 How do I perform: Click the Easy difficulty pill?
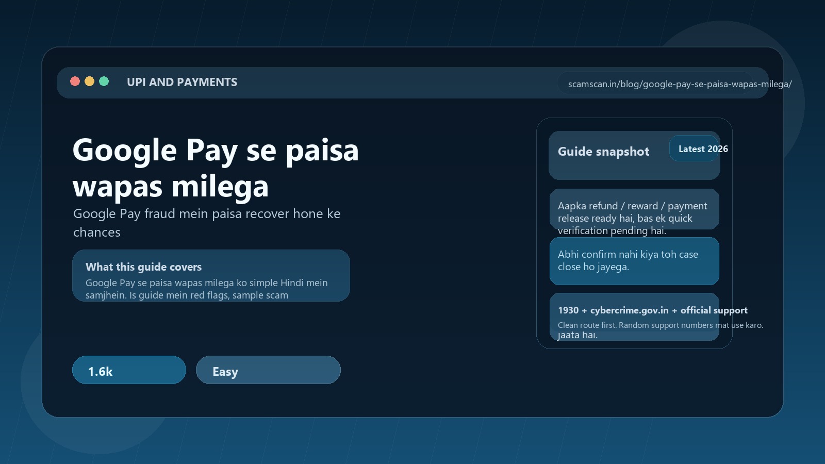pyautogui.click(x=268, y=370)
